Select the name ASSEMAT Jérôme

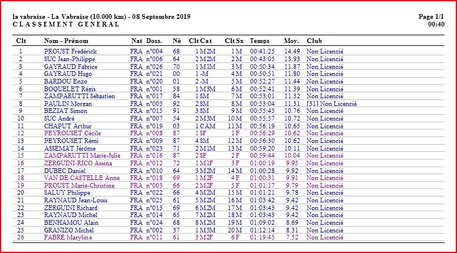coord(70,149)
